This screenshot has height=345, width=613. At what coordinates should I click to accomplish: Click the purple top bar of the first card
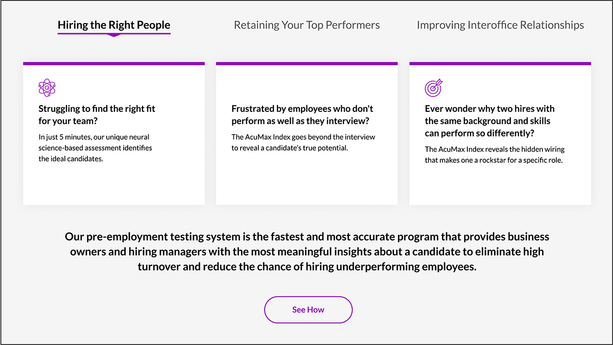click(114, 64)
